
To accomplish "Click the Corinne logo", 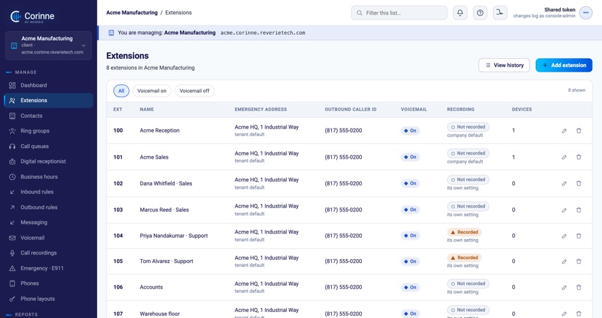I will click(32, 16).
